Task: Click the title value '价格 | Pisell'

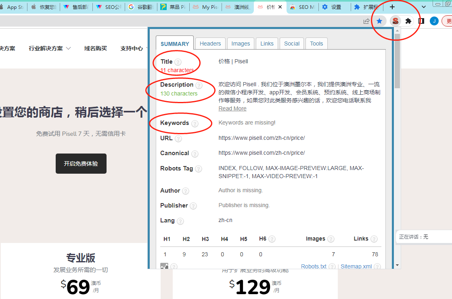Action: click(233, 61)
